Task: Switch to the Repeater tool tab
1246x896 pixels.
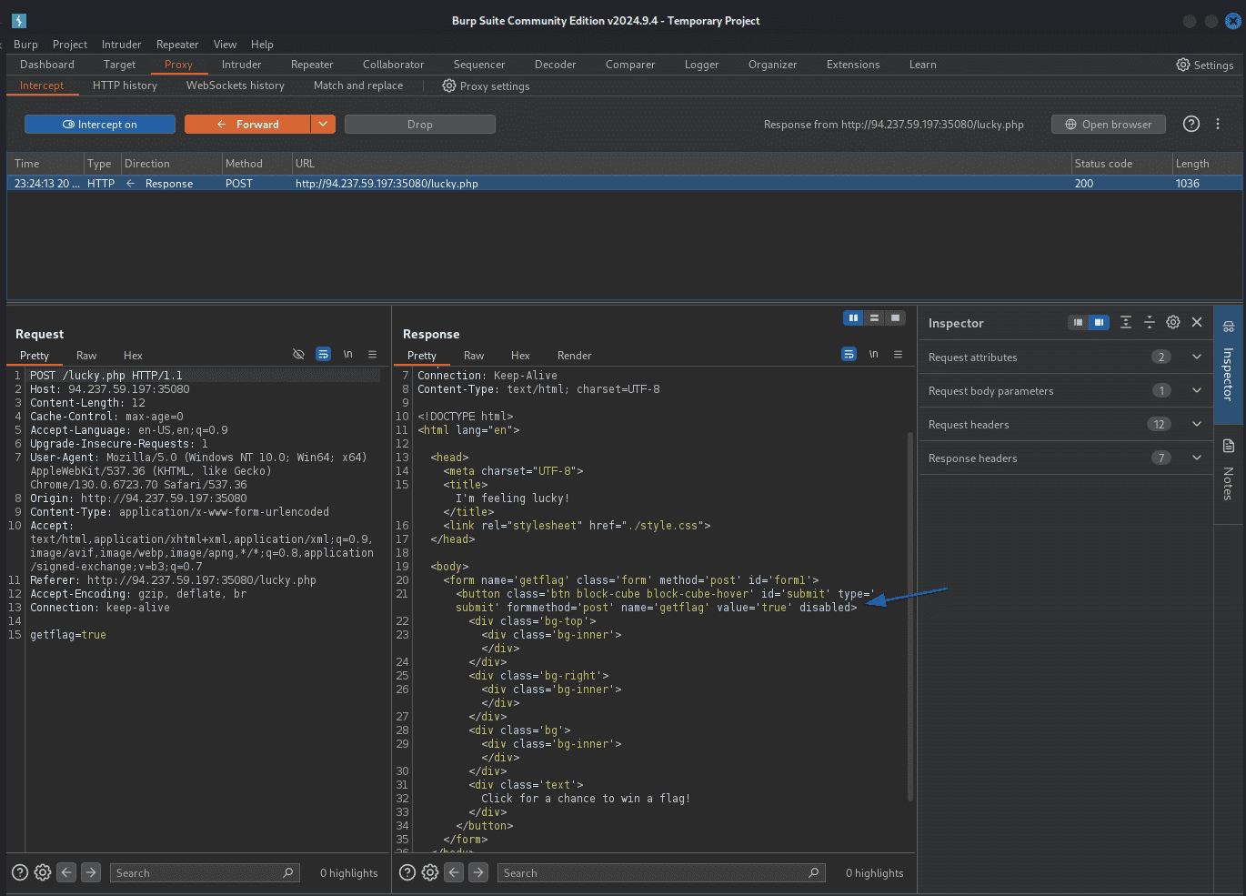Action: 312,65
